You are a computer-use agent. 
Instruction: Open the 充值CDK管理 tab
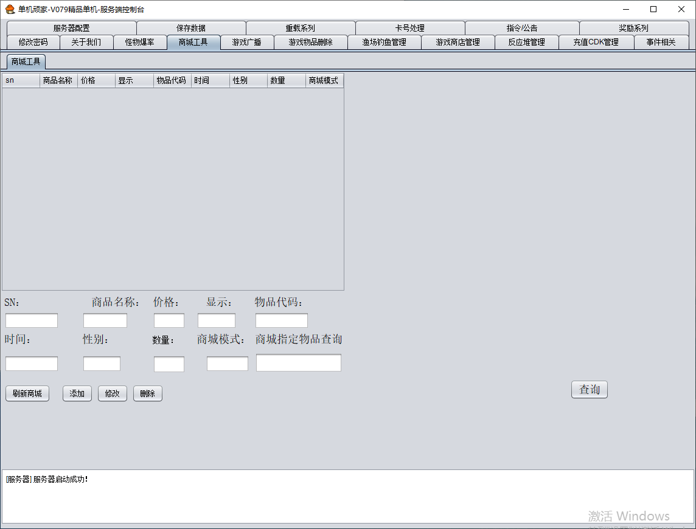596,42
